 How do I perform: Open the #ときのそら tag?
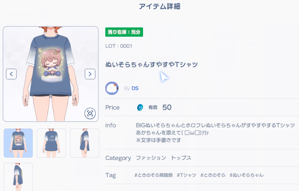[213, 175]
